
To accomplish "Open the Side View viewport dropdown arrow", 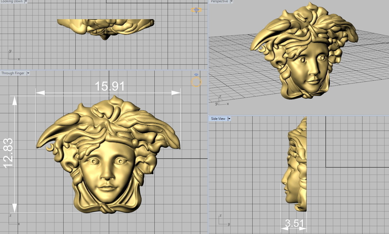I will tap(229, 119).
